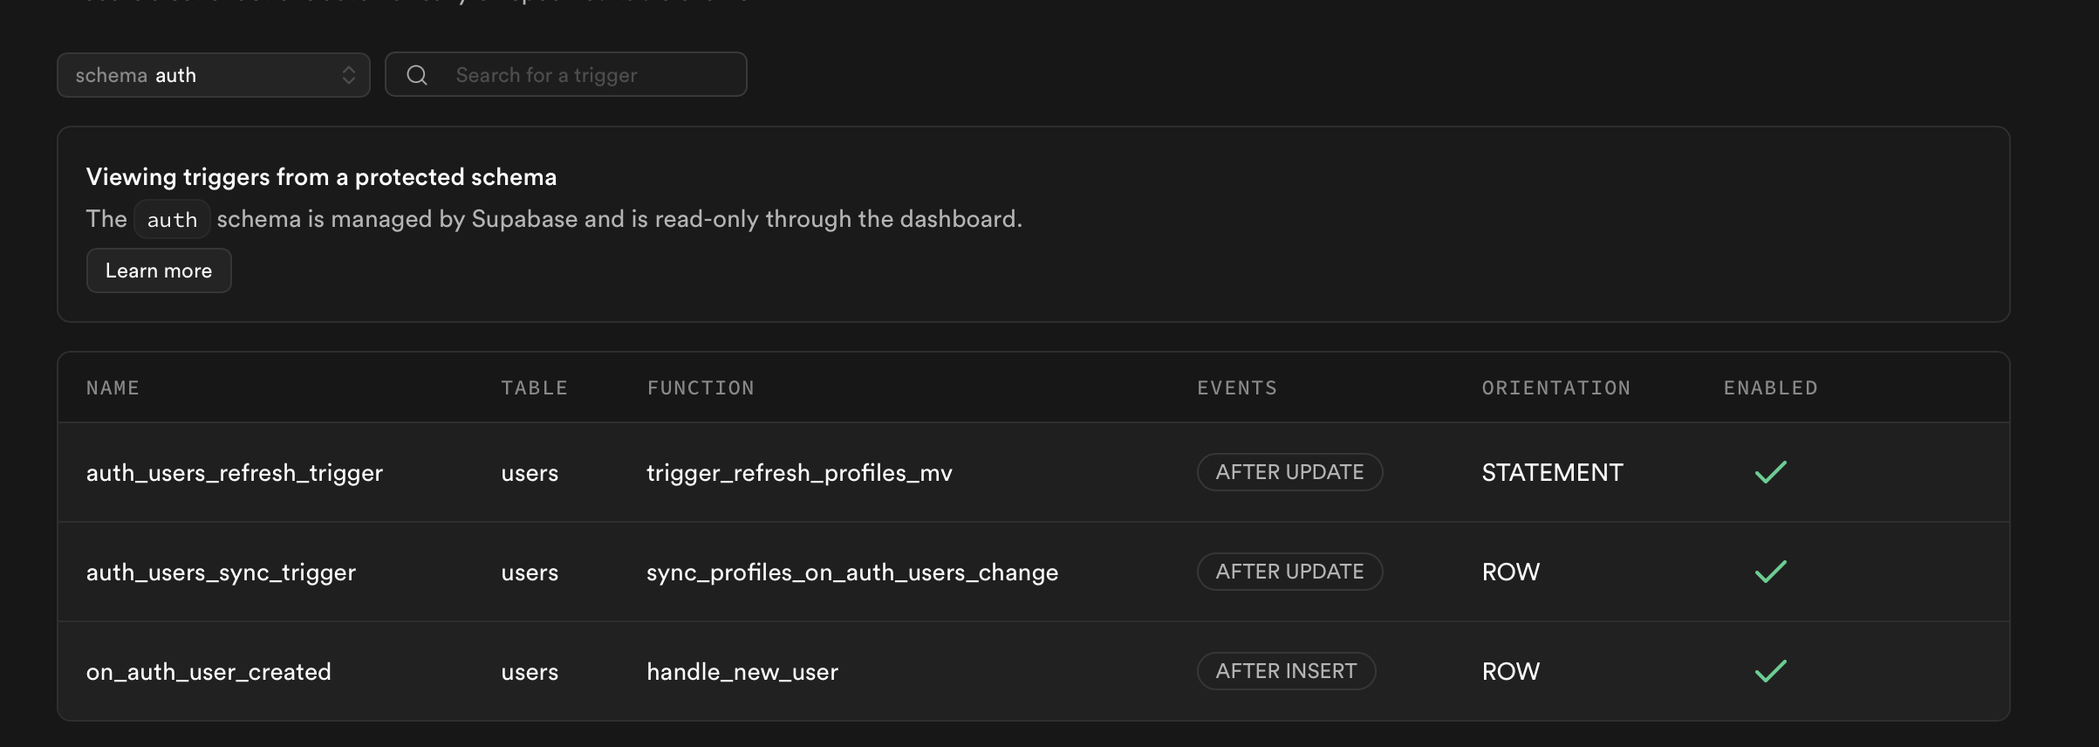This screenshot has height=747, width=2099.
Task: Click the ENABLED column header
Action: 1770,388
